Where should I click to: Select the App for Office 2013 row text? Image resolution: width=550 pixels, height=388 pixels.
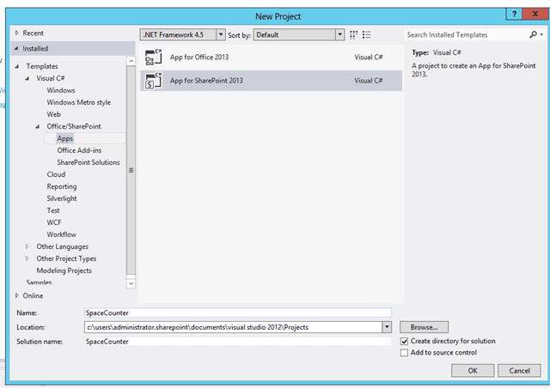tap(199, 58)
